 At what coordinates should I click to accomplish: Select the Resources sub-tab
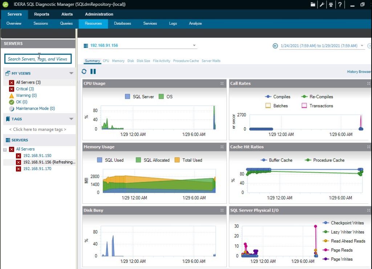(93, 24)
